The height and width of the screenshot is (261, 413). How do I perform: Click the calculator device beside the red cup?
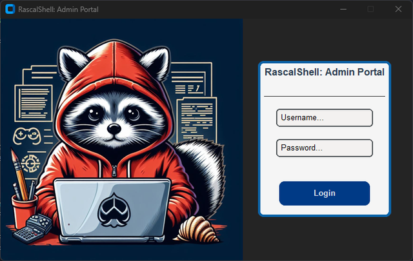pyautogui.click(x=33, y=228)
